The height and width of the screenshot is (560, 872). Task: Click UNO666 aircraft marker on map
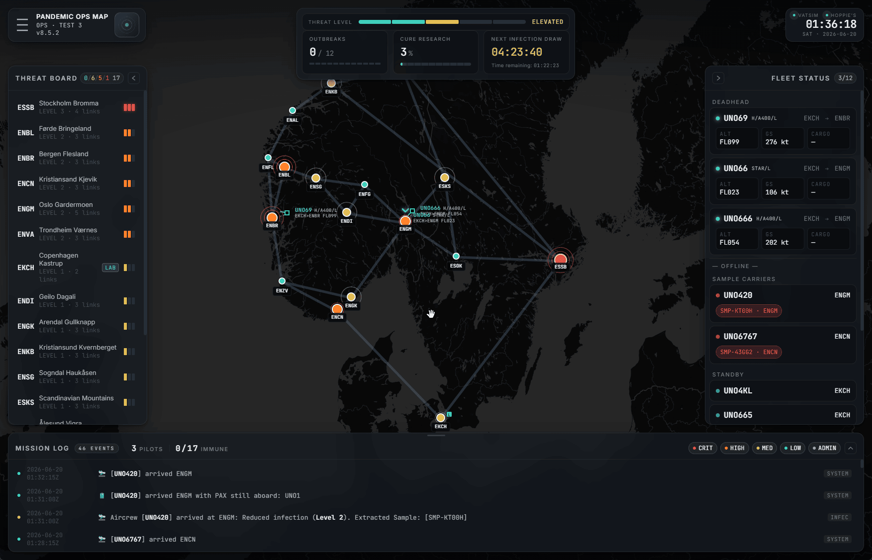[412, 211]
